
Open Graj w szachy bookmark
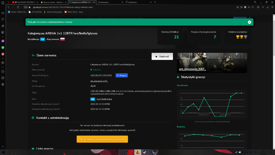coord(53,12)
